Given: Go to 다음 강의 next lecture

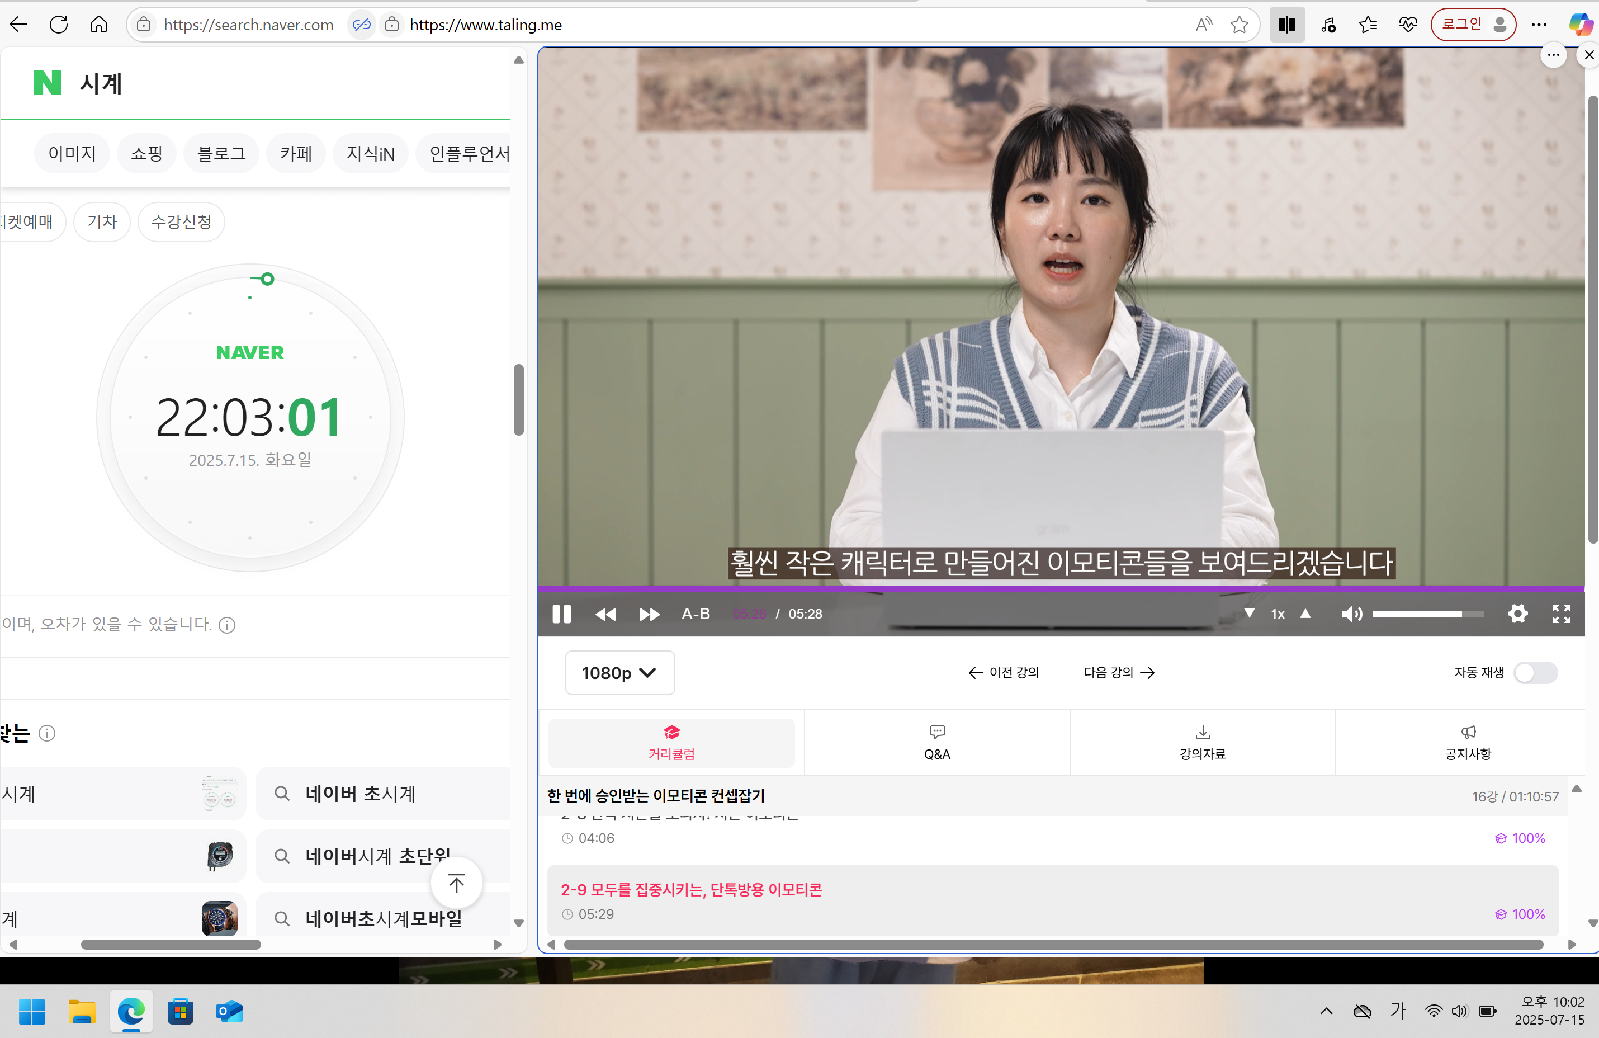Looking at the screenshot, I should (x=1119, y=672).
